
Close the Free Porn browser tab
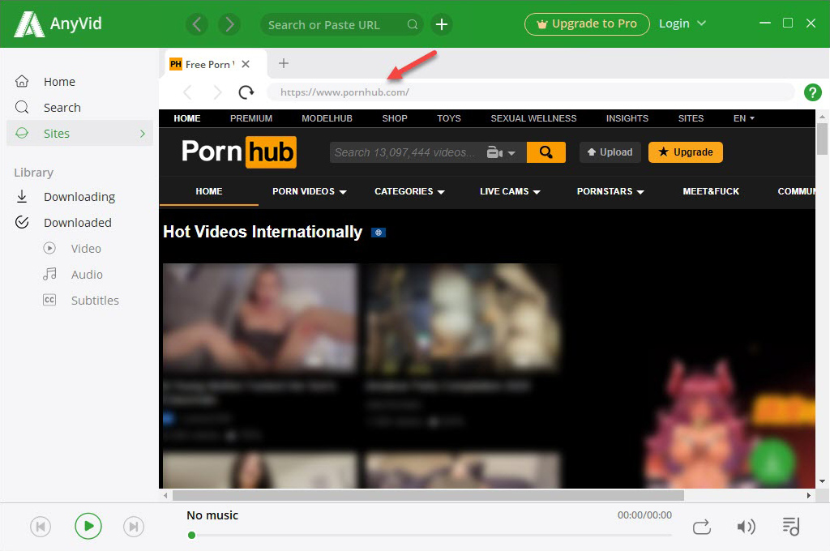click(x=246, y=64)
